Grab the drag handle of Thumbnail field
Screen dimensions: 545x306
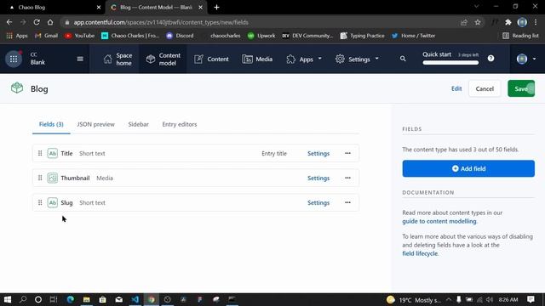click(40, 178)
